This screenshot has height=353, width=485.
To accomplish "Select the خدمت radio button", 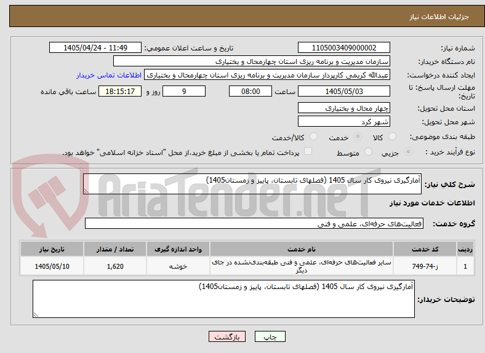I will pyautogui.click(x=358, y=137).
